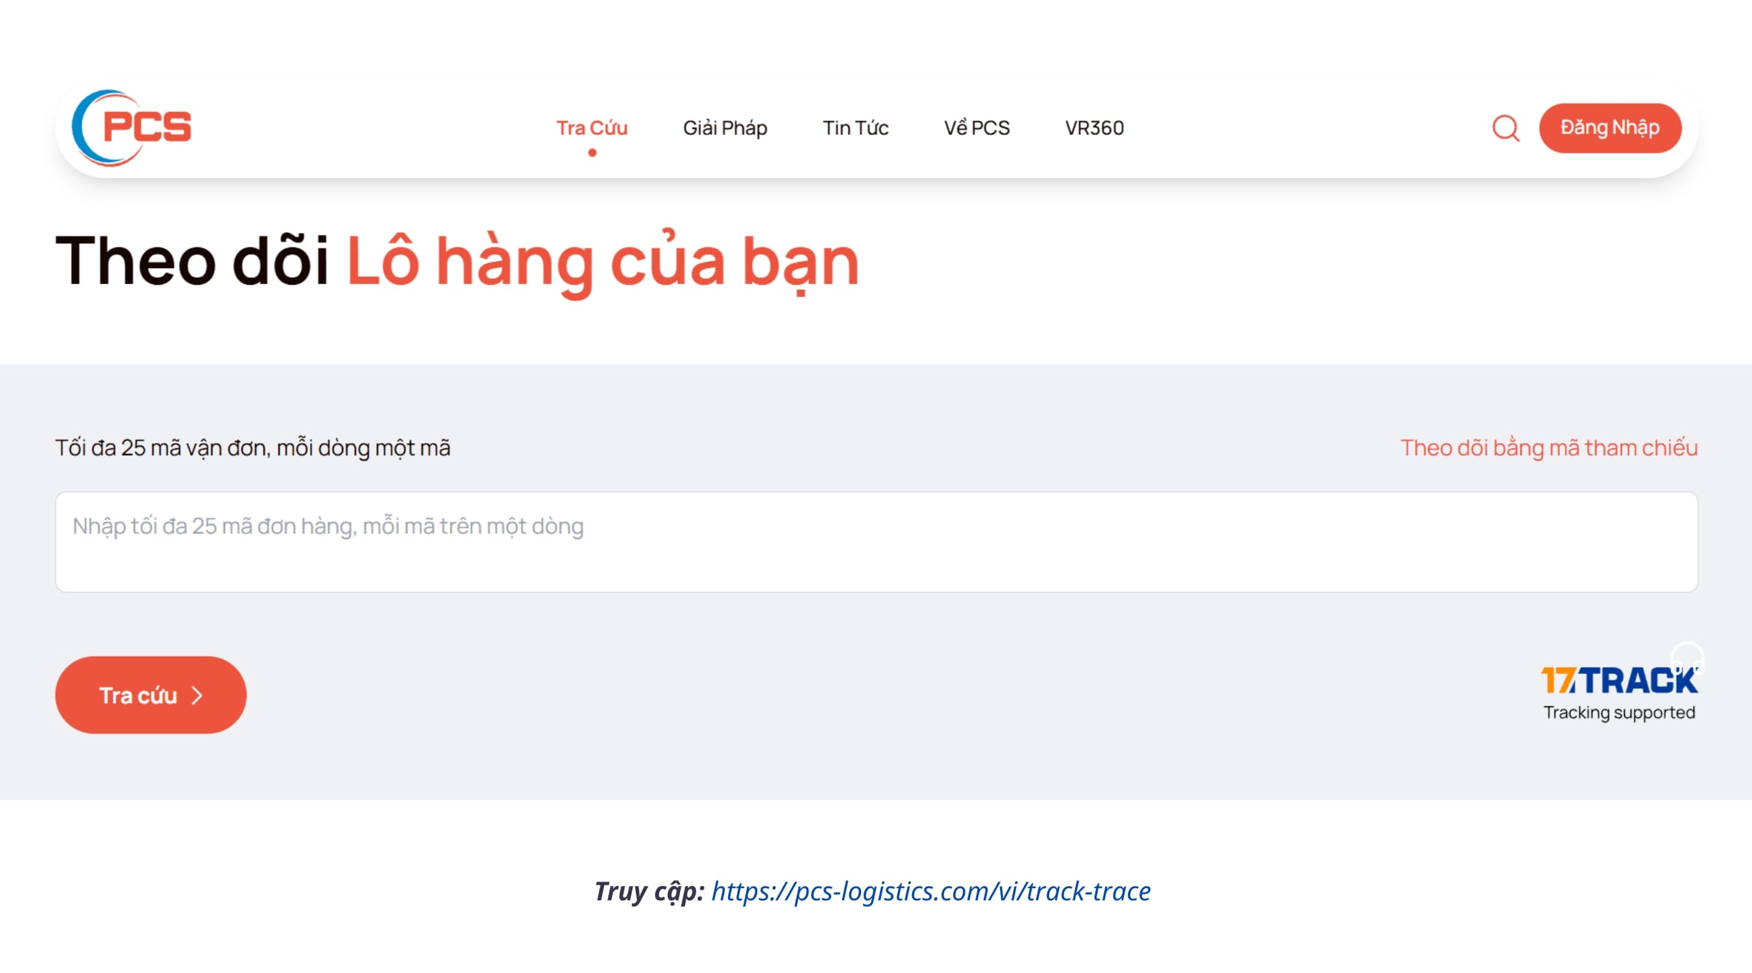The width and height of the screenshot is (1752, 973).
Task: Select the Tra Cứu menu item
Action: [592, 128]
